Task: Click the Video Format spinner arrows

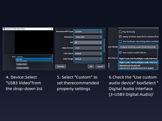Action: coord(100,48)
